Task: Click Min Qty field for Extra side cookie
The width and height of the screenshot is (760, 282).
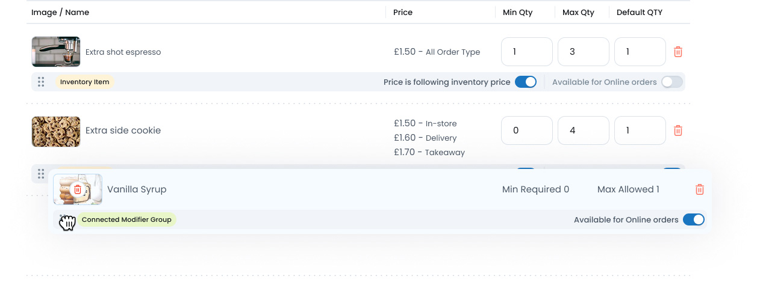Action: click(x=526, y=130)
